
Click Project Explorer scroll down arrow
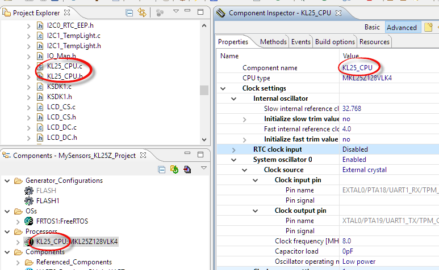coord(204,139)
